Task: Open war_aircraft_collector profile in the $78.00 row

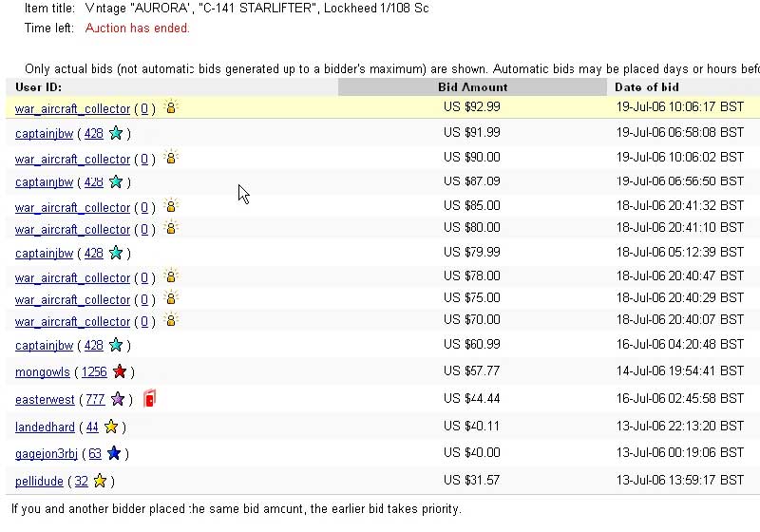Action: [x=73, y=278]
